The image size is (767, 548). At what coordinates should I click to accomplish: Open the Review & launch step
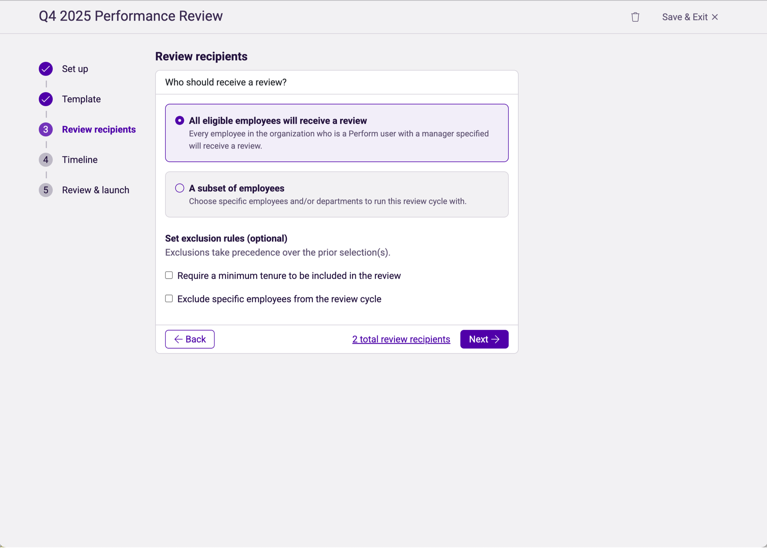pos(96,190)
